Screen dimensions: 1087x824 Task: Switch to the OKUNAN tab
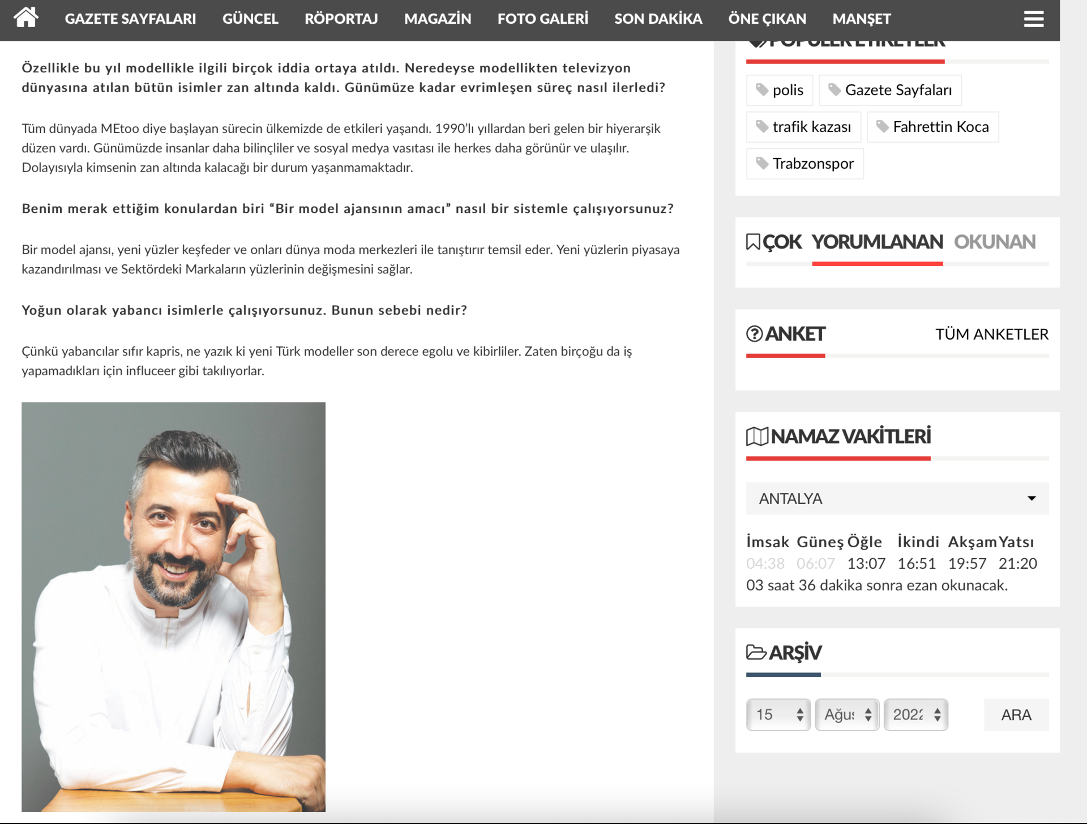coord(995,242)
